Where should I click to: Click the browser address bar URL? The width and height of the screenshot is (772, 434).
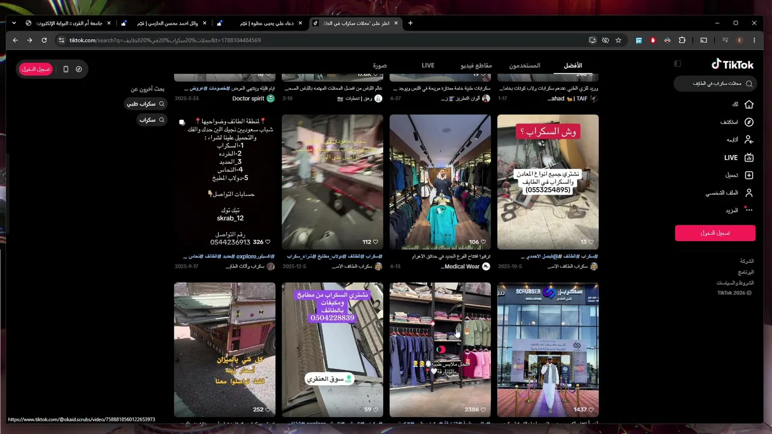165,40
